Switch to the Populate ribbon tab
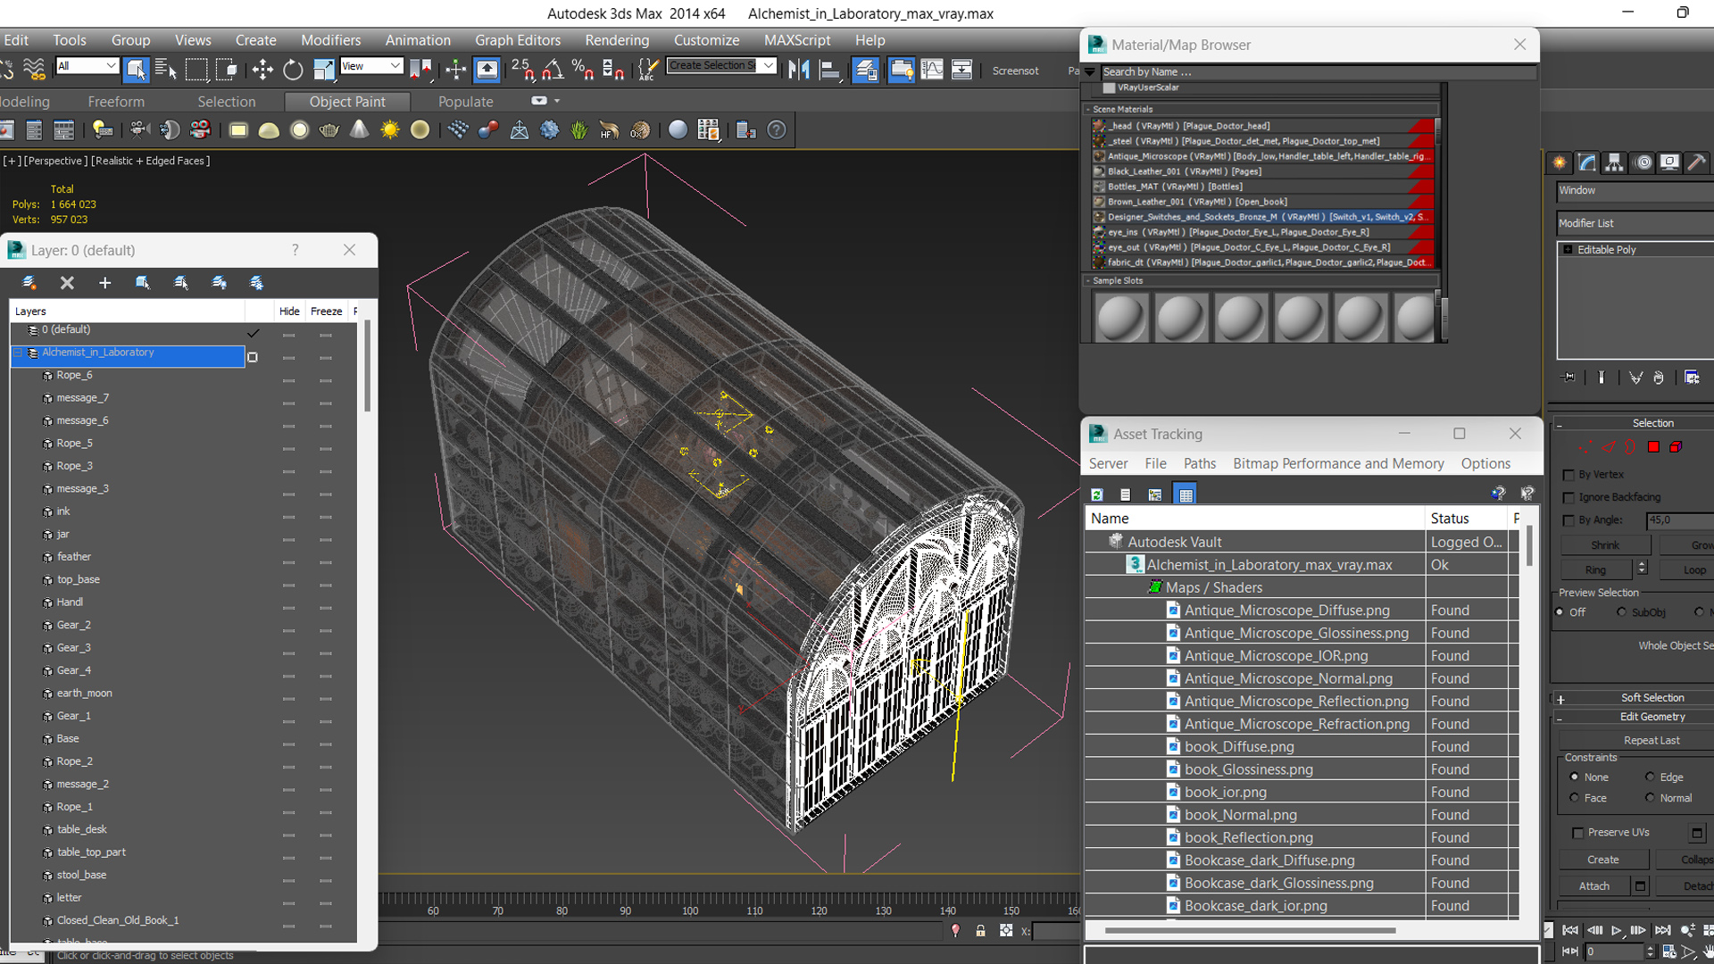 tap(465, 102)
